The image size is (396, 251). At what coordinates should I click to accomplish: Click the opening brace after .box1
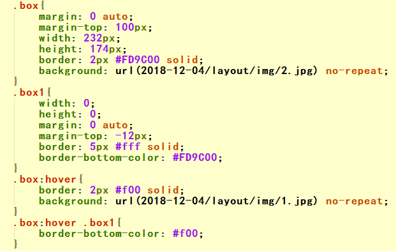click(49, 93)
